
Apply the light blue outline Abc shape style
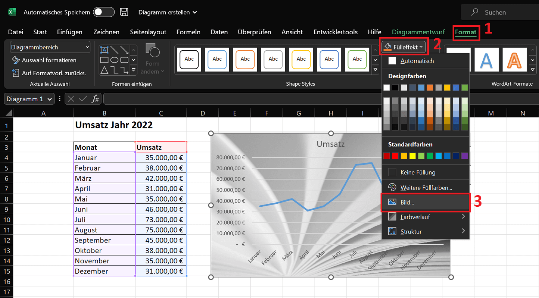click(217, 59)
